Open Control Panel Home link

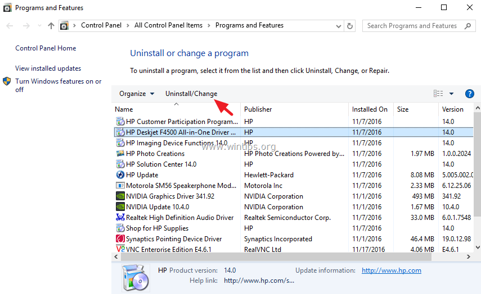click(x=46, y=48)
